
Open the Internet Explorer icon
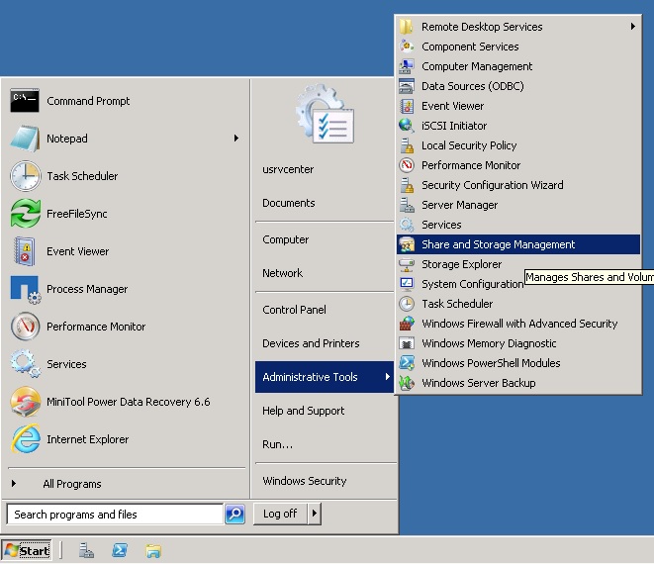tap(25, 439)
